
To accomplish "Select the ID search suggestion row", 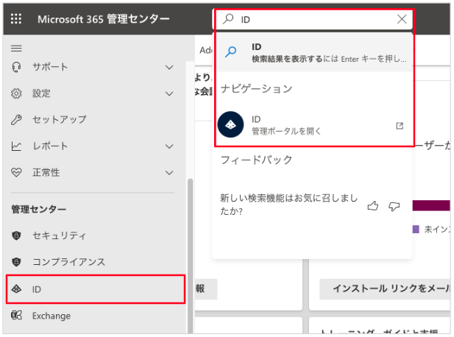I will (314, 53).
